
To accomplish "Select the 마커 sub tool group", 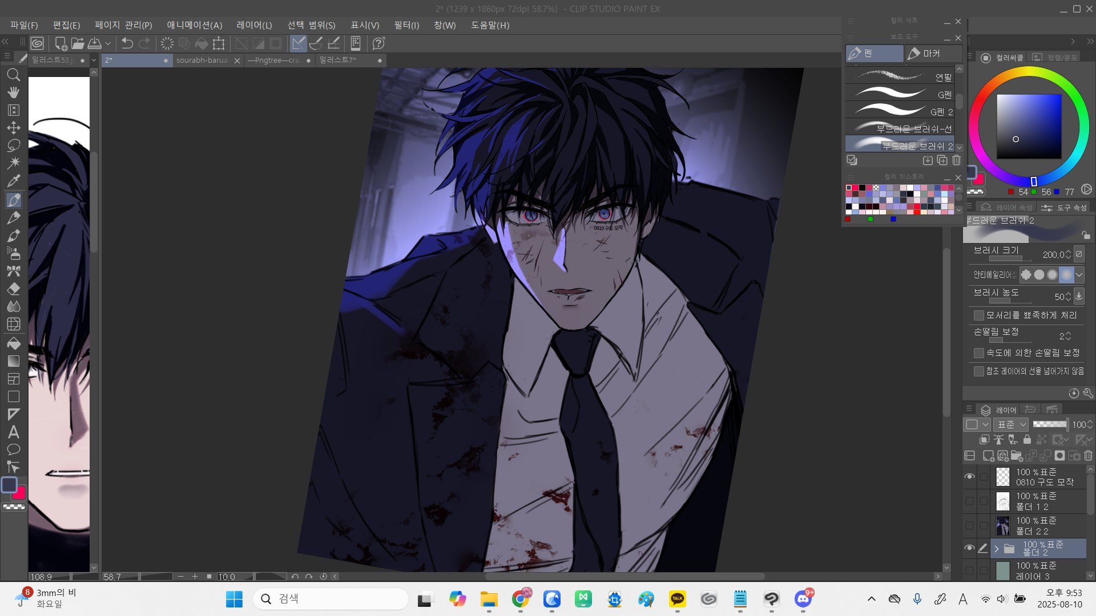I will pos(932,53).
